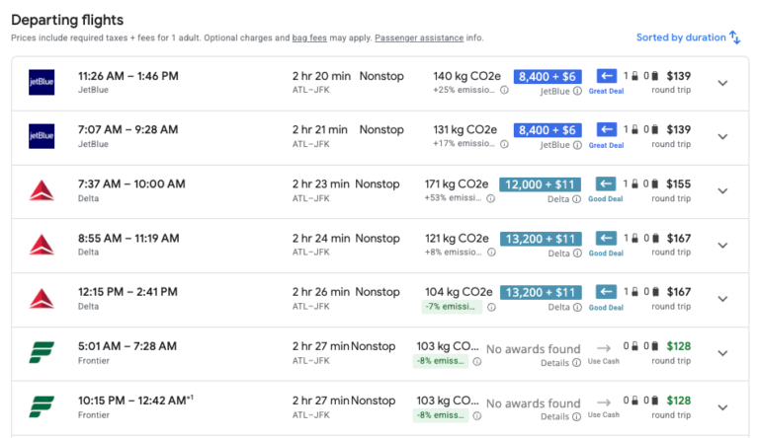Select 13,200 + $11 award on 8:55 AM flight

[541, 239]
